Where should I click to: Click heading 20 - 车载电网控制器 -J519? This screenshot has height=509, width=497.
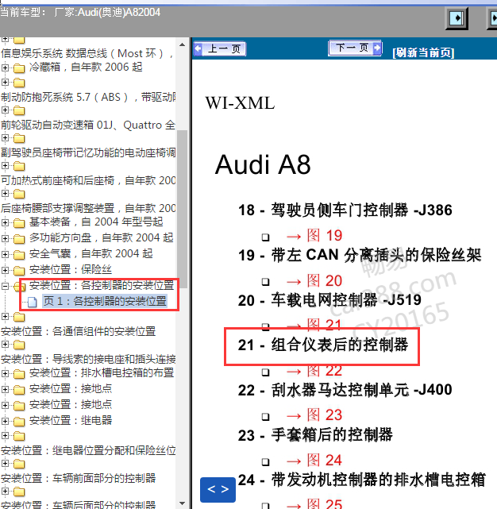tap(329, 300)
